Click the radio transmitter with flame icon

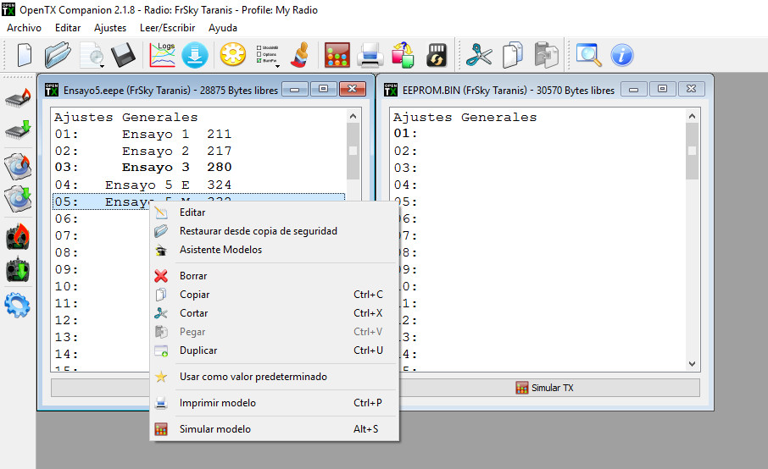click(18, 237)
